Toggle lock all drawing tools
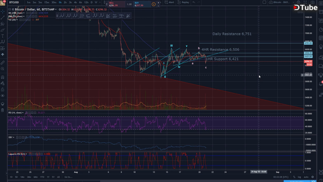The width and height of the screenshot is (323, 182). point(3,89)
